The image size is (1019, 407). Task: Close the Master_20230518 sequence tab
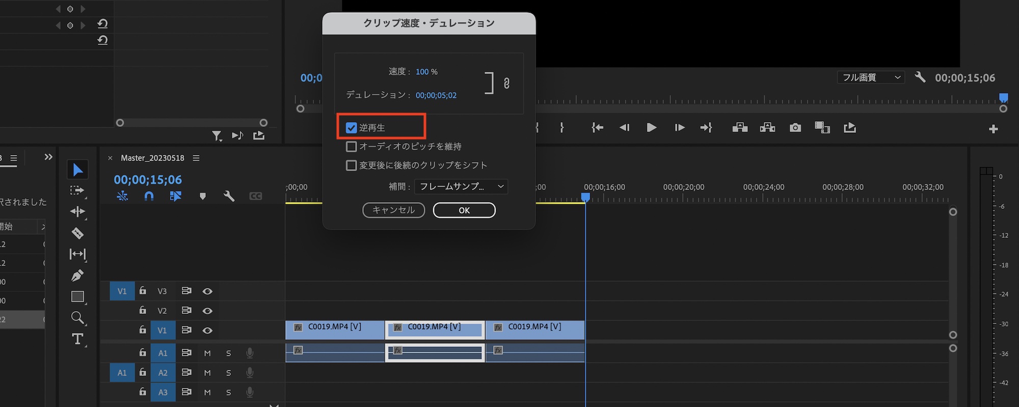[110, 158]
